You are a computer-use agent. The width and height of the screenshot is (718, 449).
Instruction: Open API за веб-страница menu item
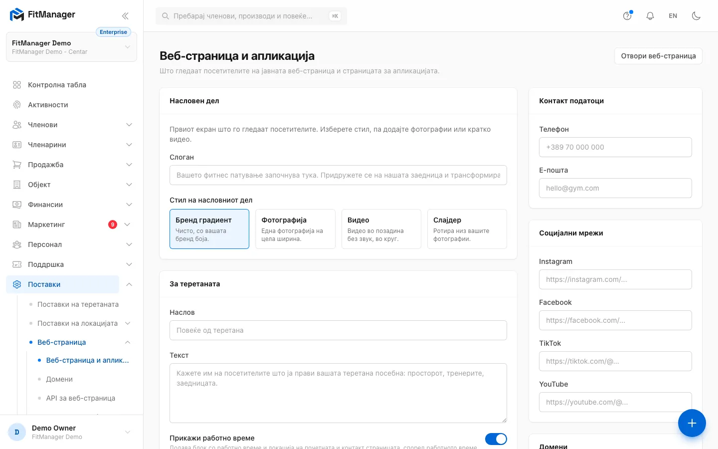(x=81, y=398)
